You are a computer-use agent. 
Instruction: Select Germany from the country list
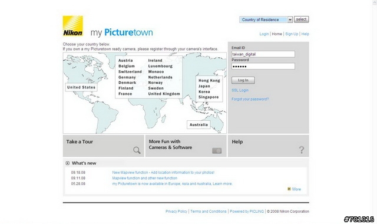coord(127,77)
